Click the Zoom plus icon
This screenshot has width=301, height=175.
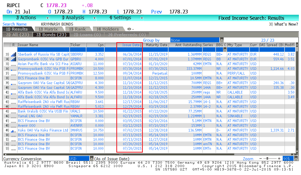279,159
